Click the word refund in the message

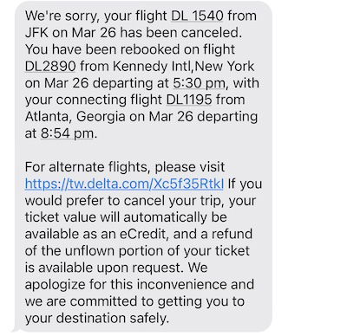232,234
